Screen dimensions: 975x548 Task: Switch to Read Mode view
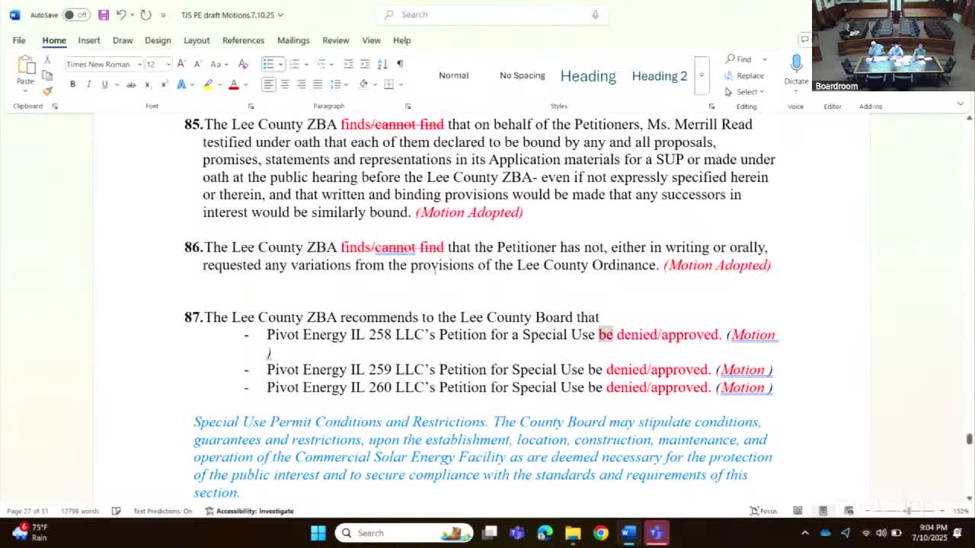(x=798, y=511)
